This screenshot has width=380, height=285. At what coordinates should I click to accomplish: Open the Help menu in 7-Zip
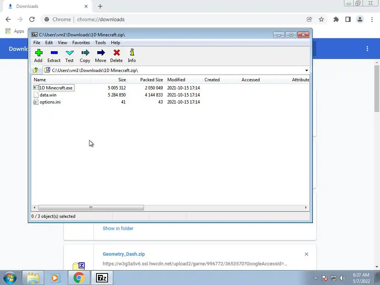pyautogui.click(x=116, y=43)
